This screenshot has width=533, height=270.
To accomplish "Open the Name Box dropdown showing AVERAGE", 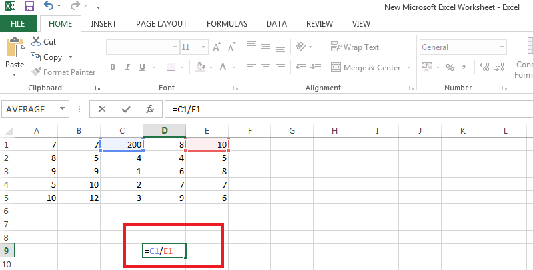I will tap(63, 109).
